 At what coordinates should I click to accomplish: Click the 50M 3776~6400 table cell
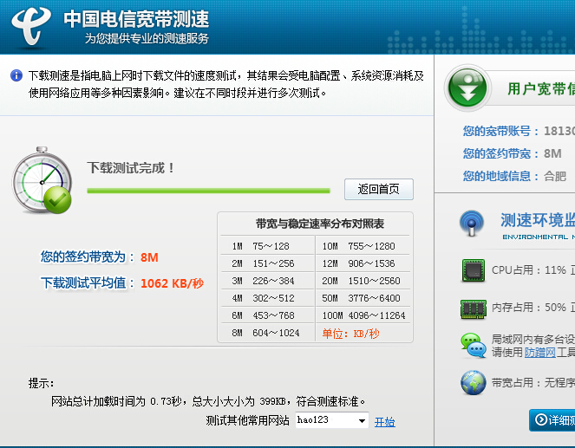(363, 298)
